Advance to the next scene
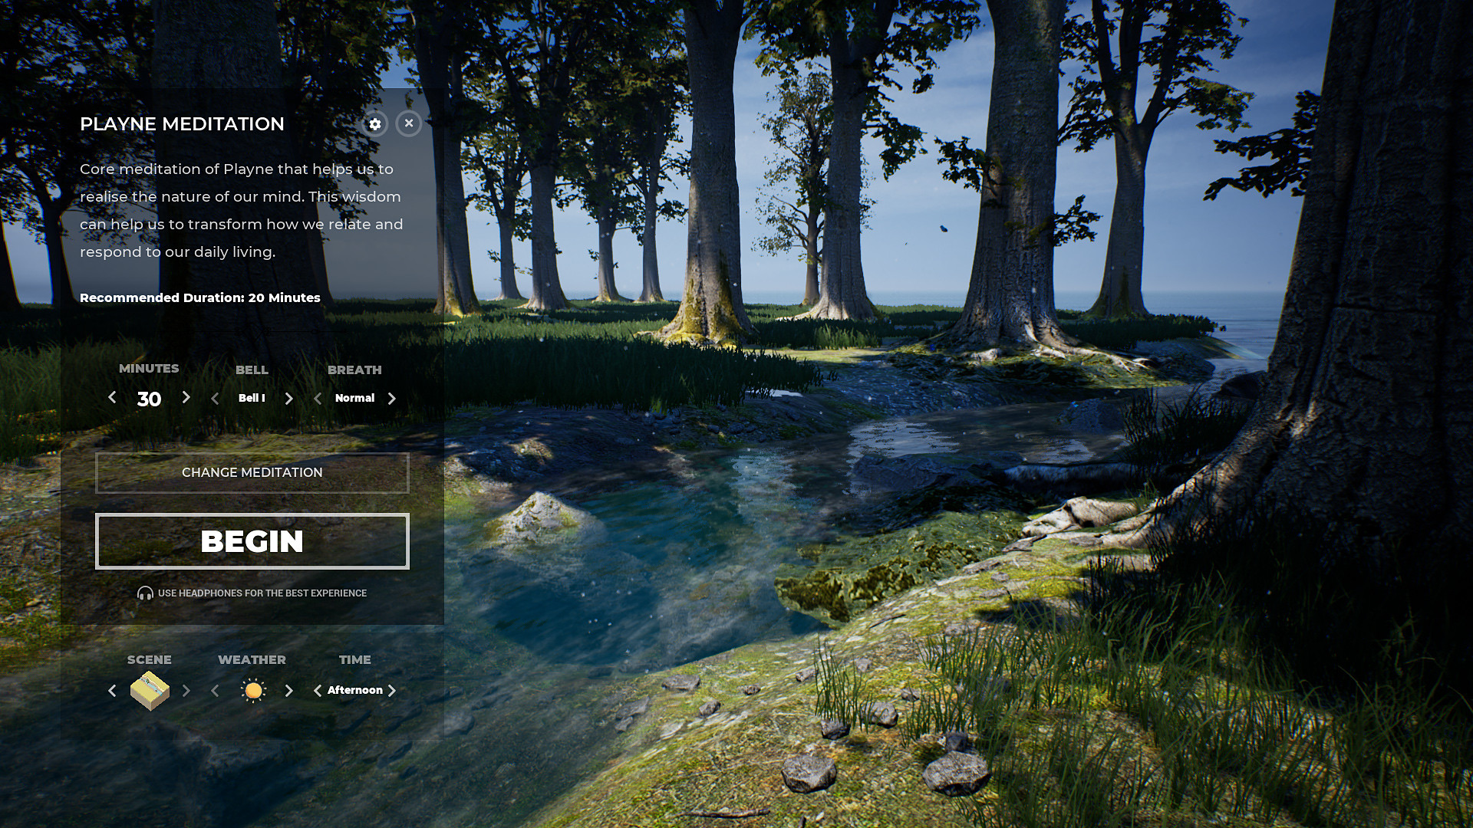This screenshot has height=828, width=1473. pyautogui.click(x=186, y=690)
